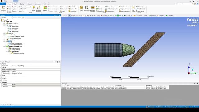Click Reset Layout
Screen dimensions: 199x112
140,11
